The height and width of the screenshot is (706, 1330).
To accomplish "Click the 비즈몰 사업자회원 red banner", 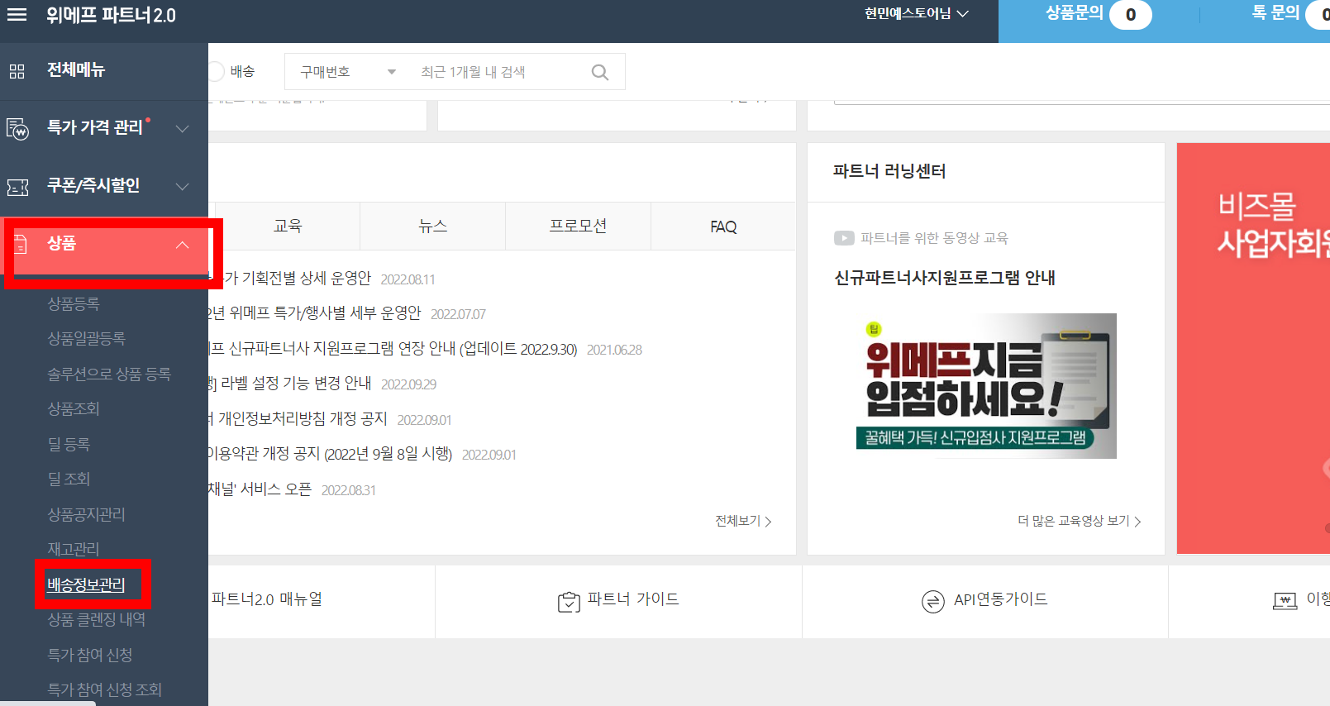I will (1253, 348).
